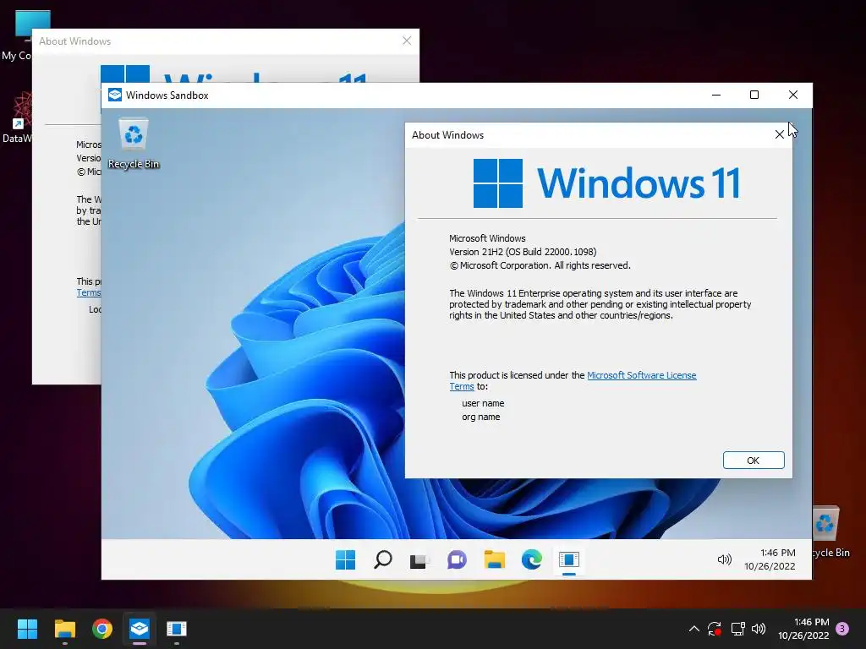This screenshot has width=866, height=649.
Task: Click the Microsoft Corporation copyright line
Action: click(x=540, y=265)
